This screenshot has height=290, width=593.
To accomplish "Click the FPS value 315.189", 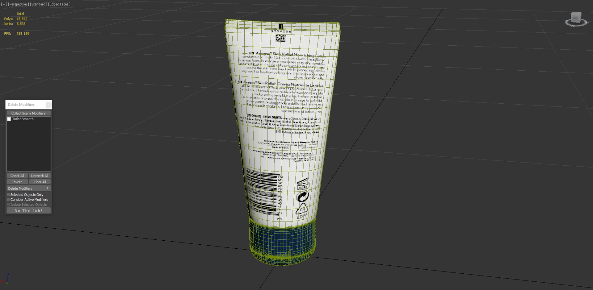I will [23, 34].
